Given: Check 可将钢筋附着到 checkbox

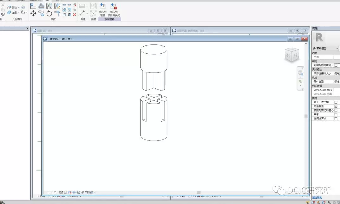Looking at the screenshot, I should [x=336, y=65].
